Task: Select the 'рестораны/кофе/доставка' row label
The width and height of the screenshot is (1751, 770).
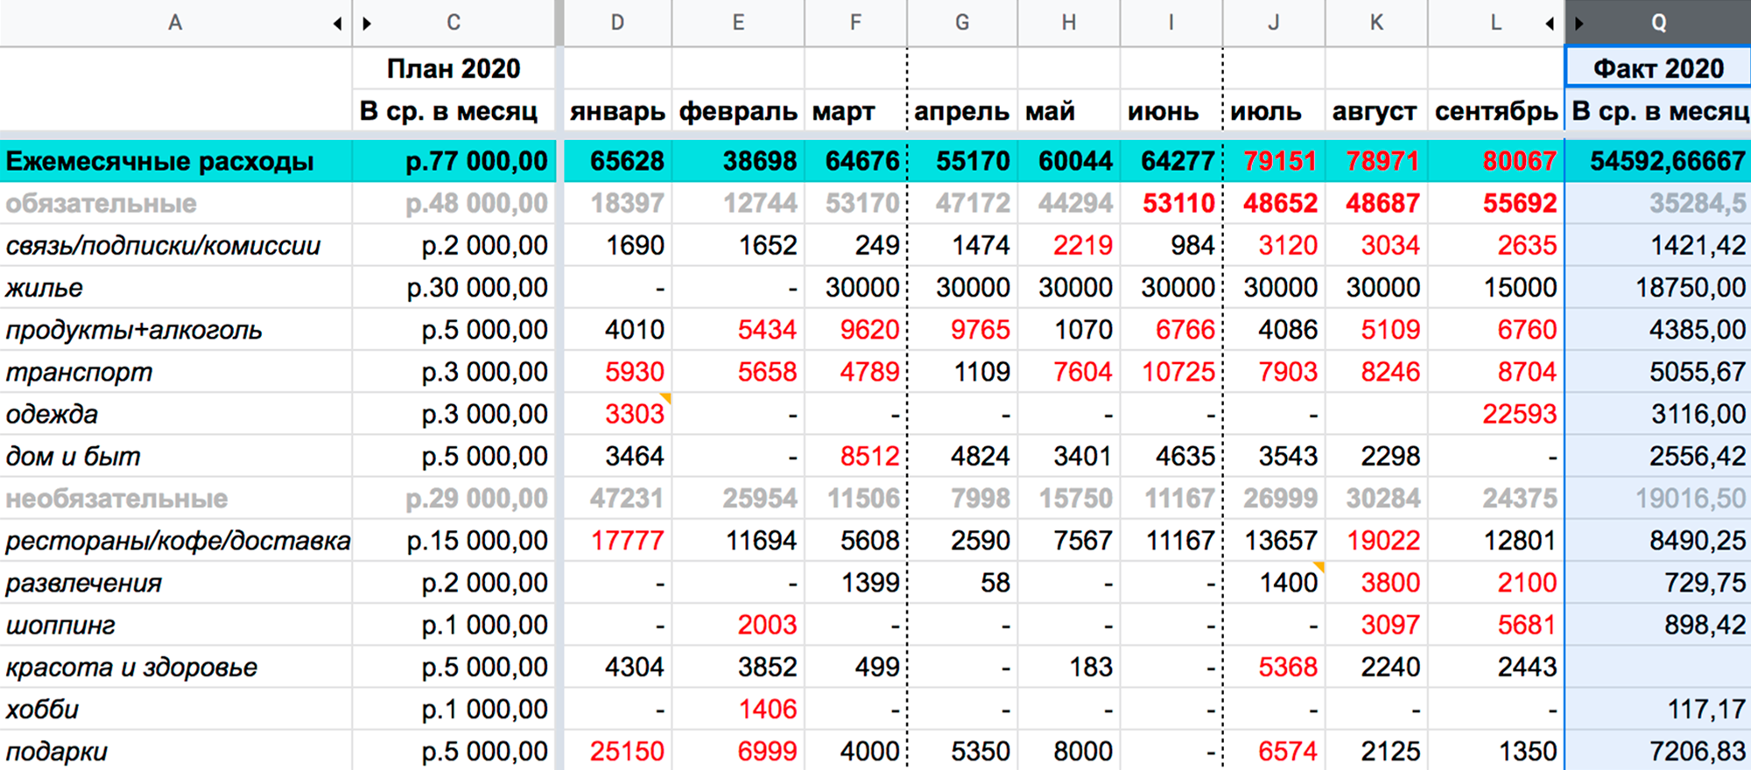Action: tap(176, 541)
